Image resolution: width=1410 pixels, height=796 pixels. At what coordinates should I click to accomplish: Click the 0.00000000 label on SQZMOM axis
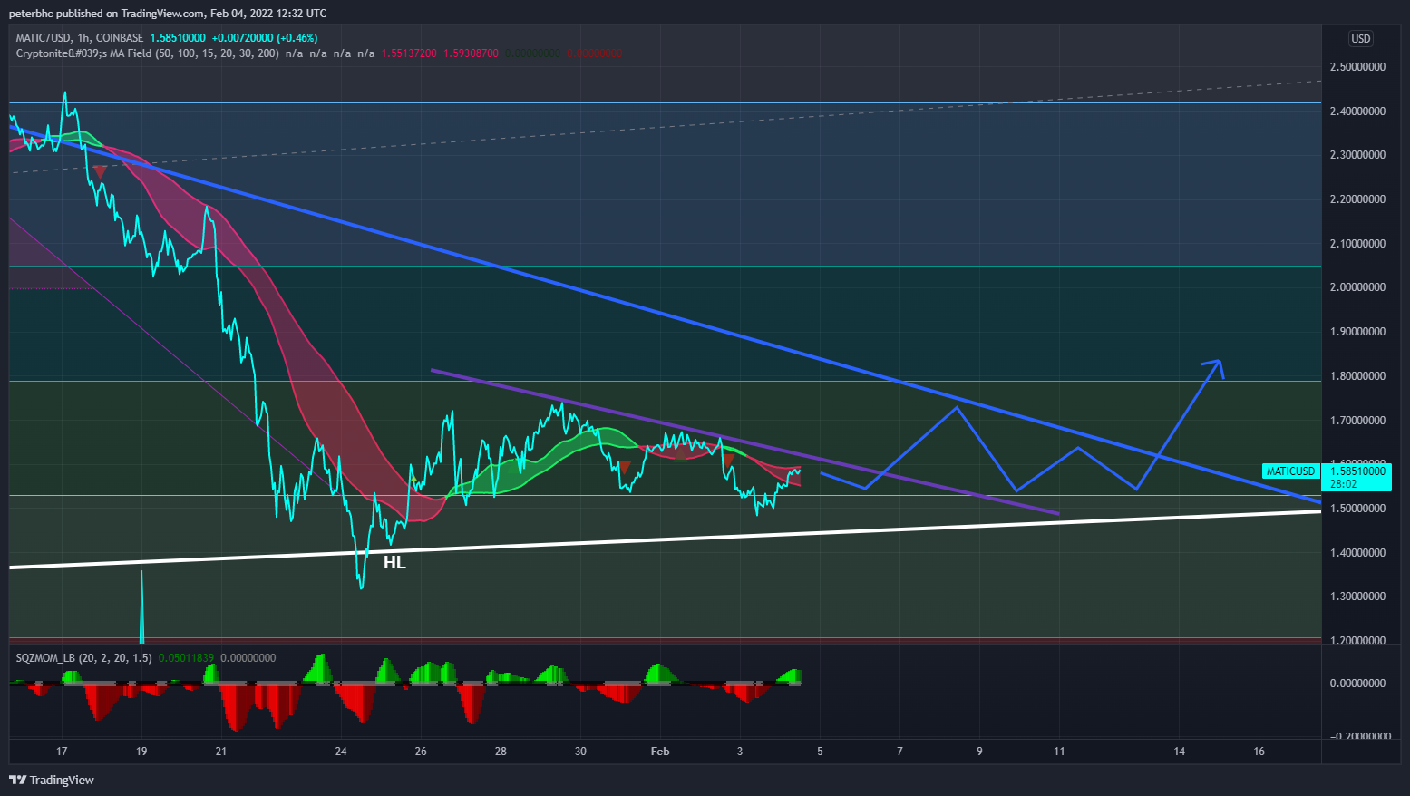pos(1357,684)
